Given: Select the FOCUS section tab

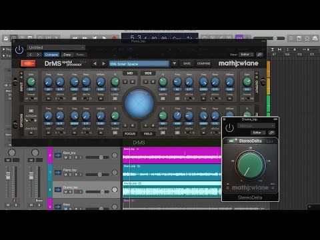Looking at the screenshot, I should pos(130,134).
